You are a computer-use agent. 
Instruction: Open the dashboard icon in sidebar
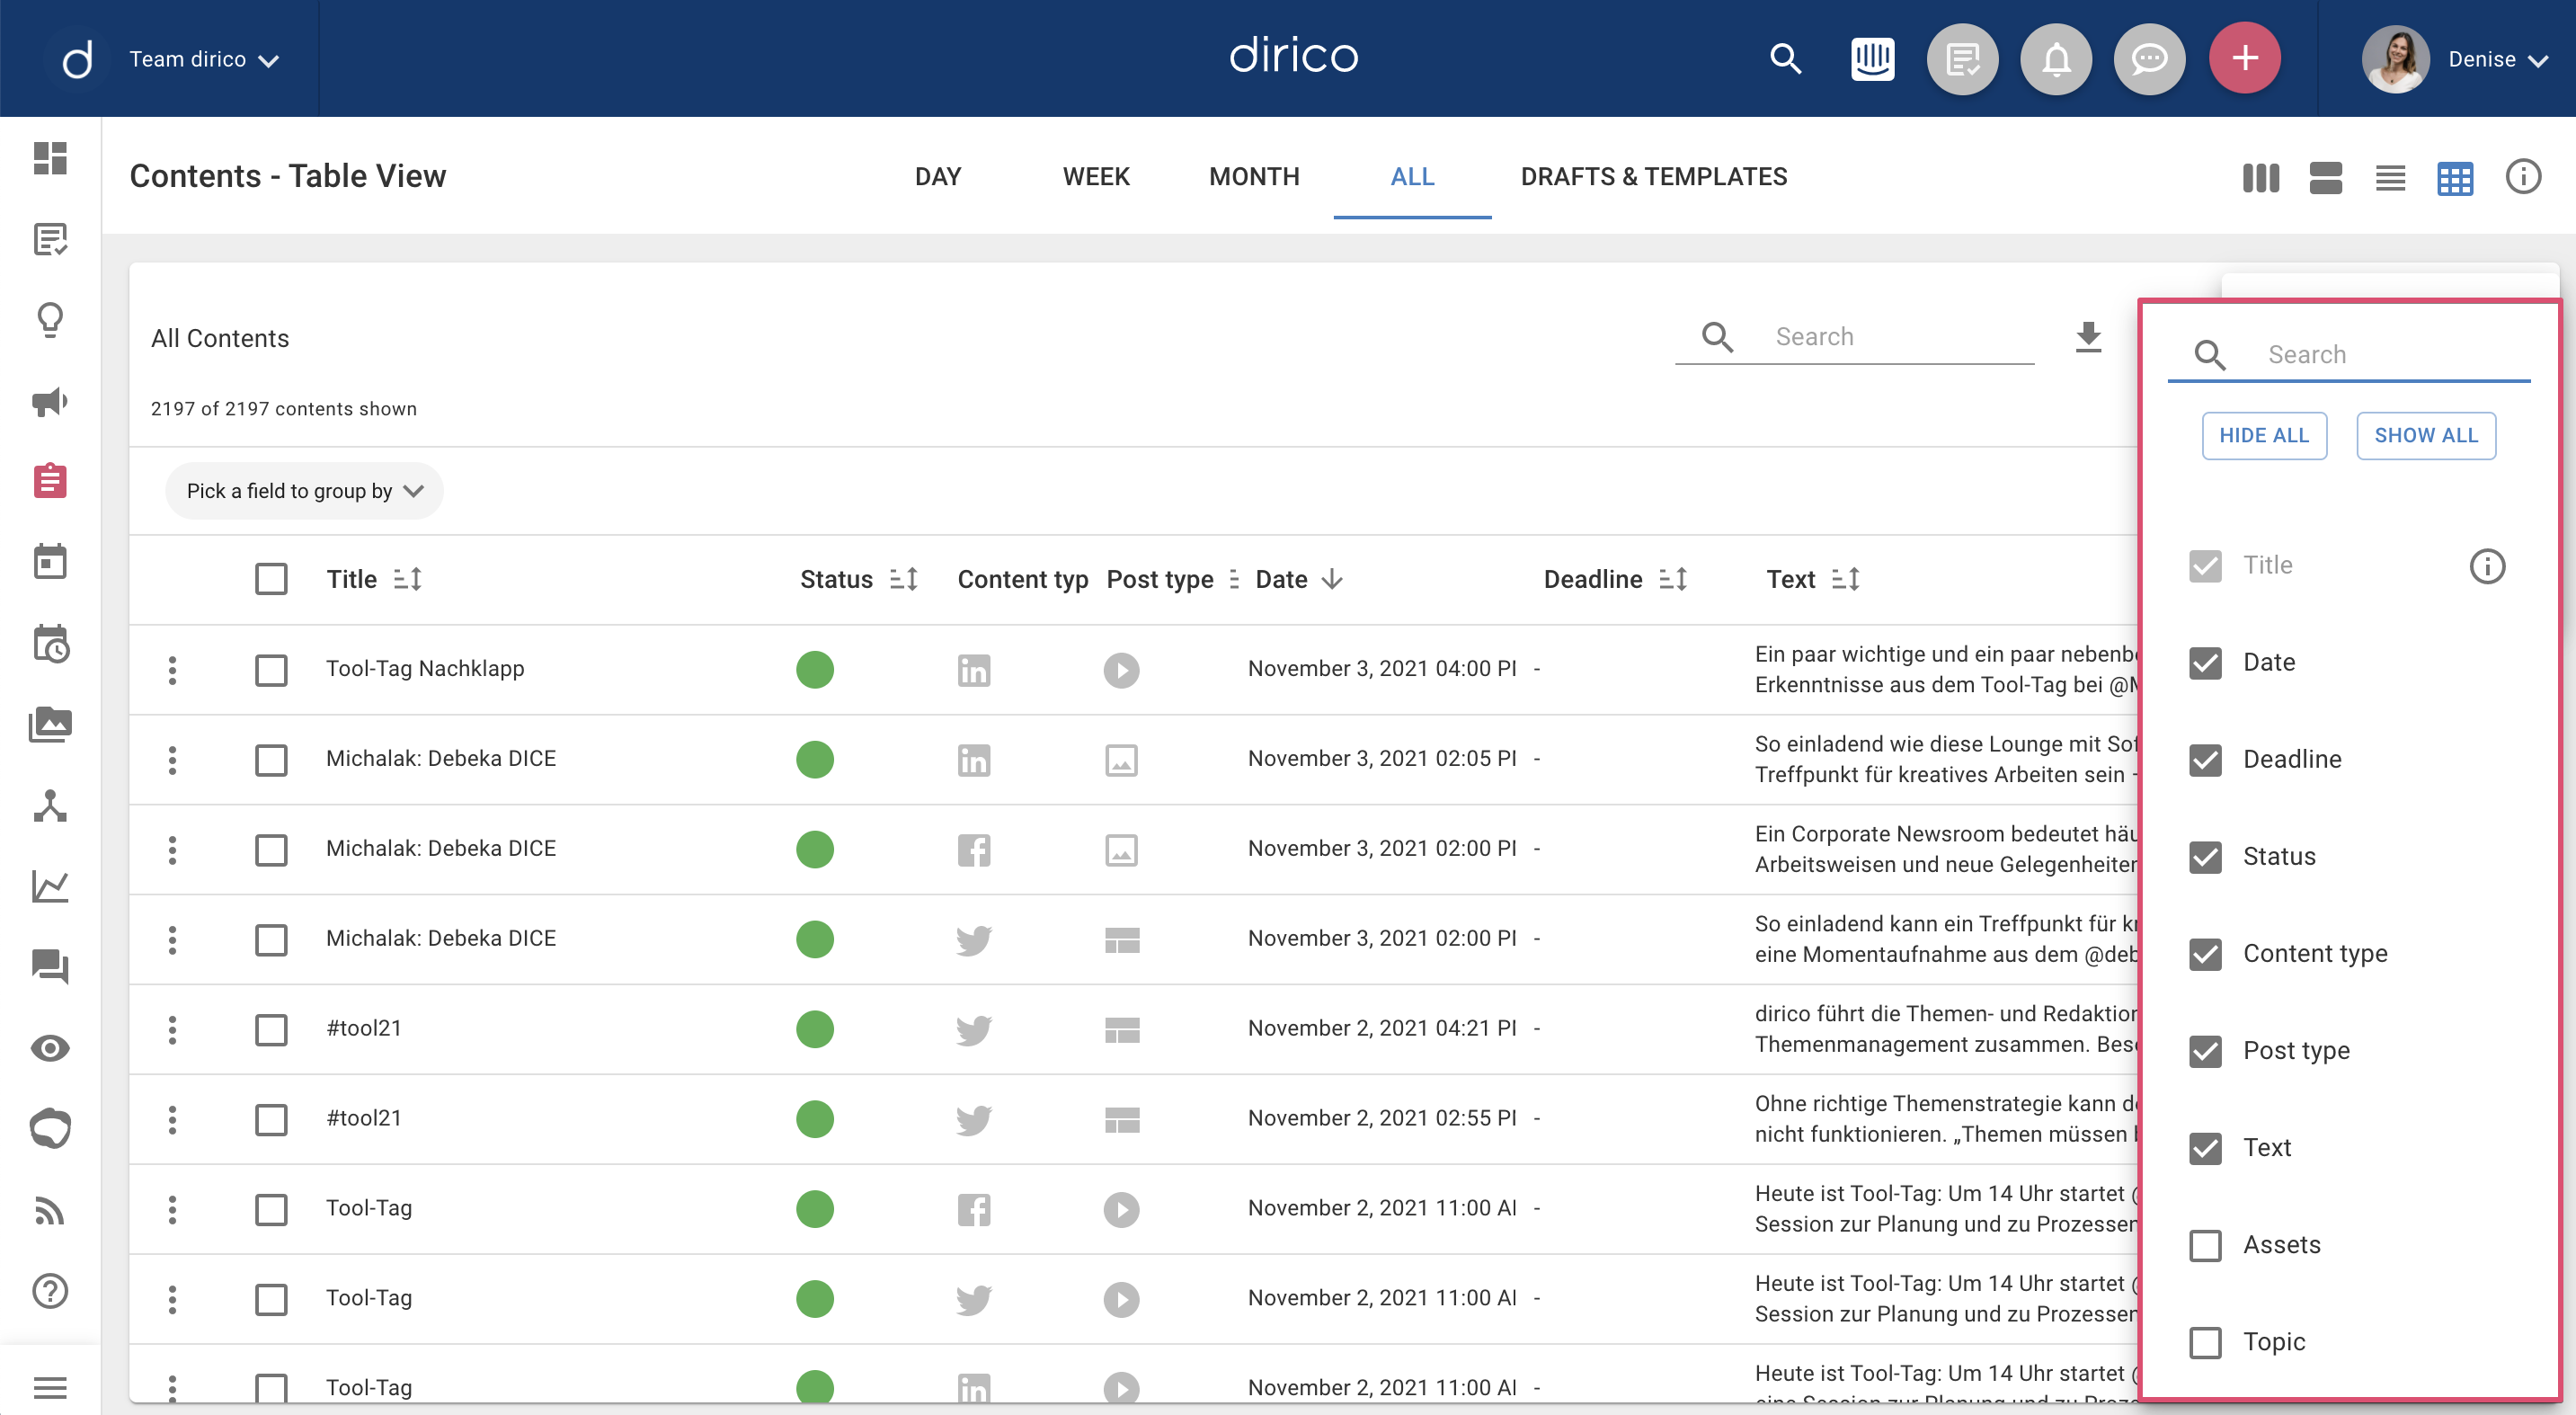pyautogui.click(x=50, y=157)
